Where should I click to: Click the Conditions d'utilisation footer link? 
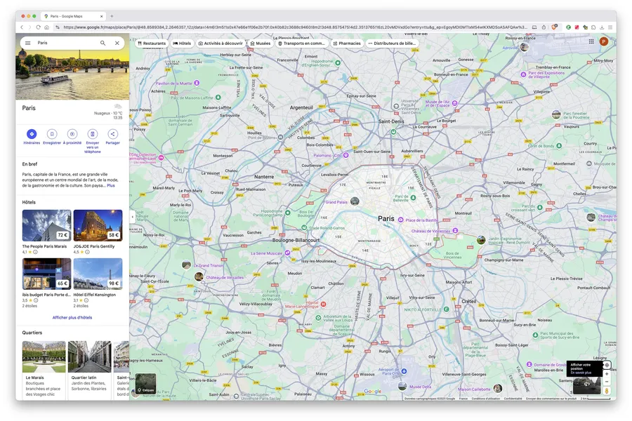pyautogui.click(x=486, y=399)
